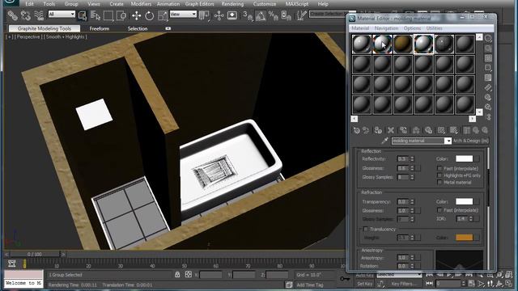
Task: Activate Select and Scale tool
Action: coord(162,15)
